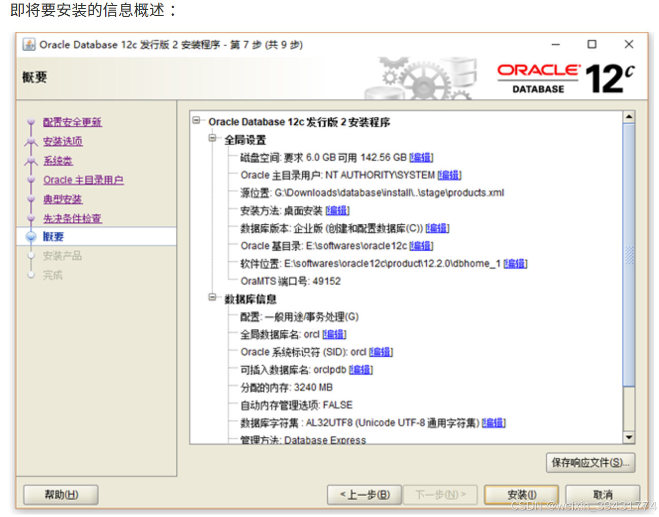
Task: Click the 保存响应文件 button
Action: click(590, 462)
